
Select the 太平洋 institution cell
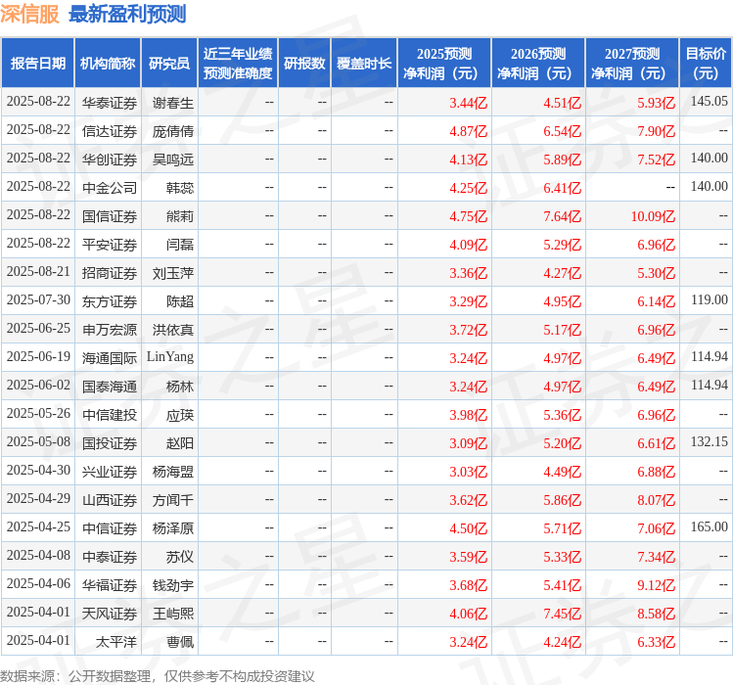(x=115, y=641)
